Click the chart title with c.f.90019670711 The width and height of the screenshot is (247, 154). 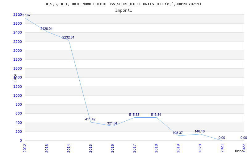click(x=124, y=4)
